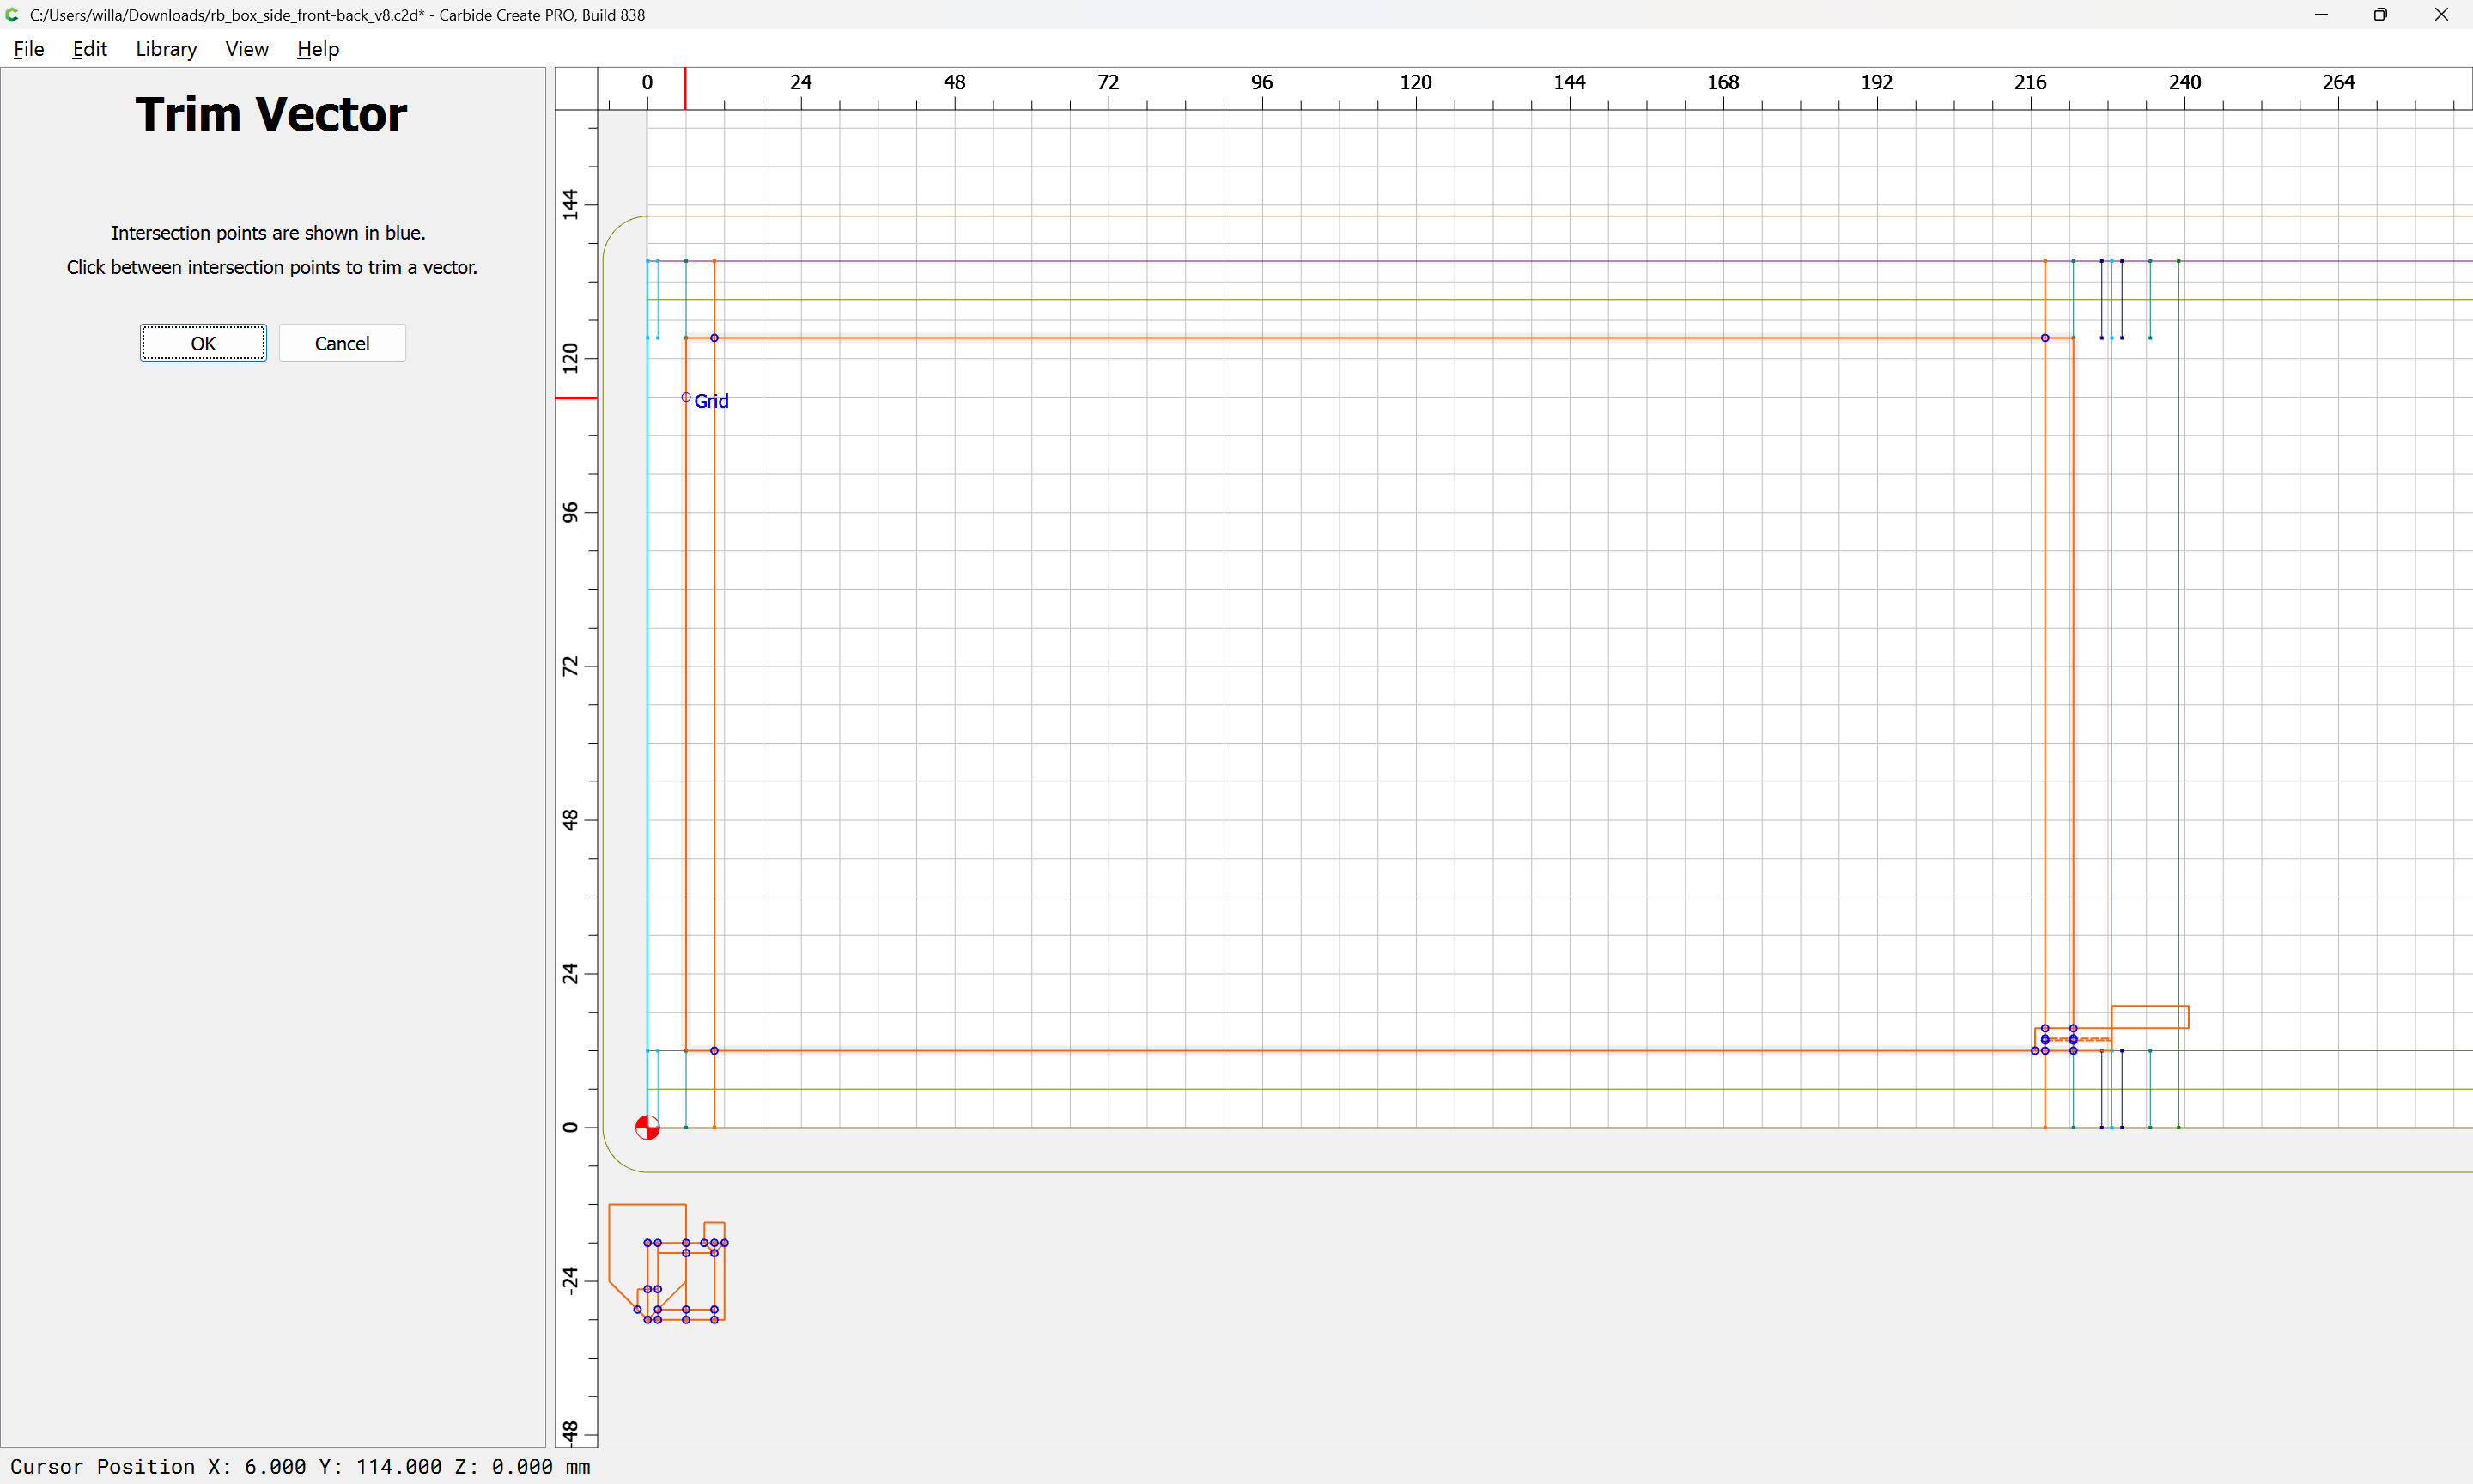Click the Cursor Position readout in status bar

click(300, 1466)
